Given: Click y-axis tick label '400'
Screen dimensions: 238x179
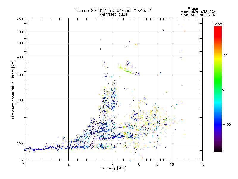Looking at the screenshot, I should [x=20, y=57].
